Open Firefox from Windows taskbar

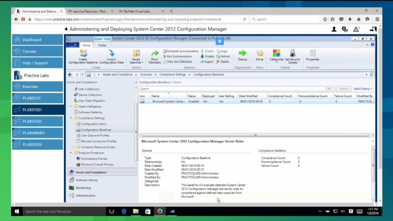pyautogui.click(x=160, y=211)
